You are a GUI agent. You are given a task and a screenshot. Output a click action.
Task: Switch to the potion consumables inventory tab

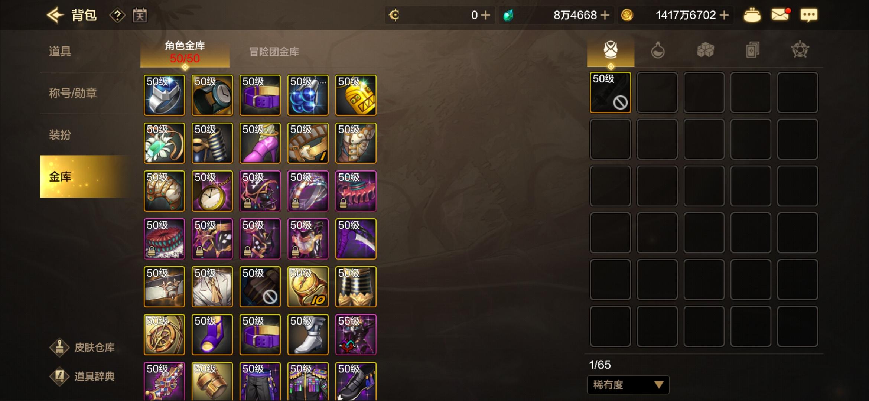coord(658,50)
